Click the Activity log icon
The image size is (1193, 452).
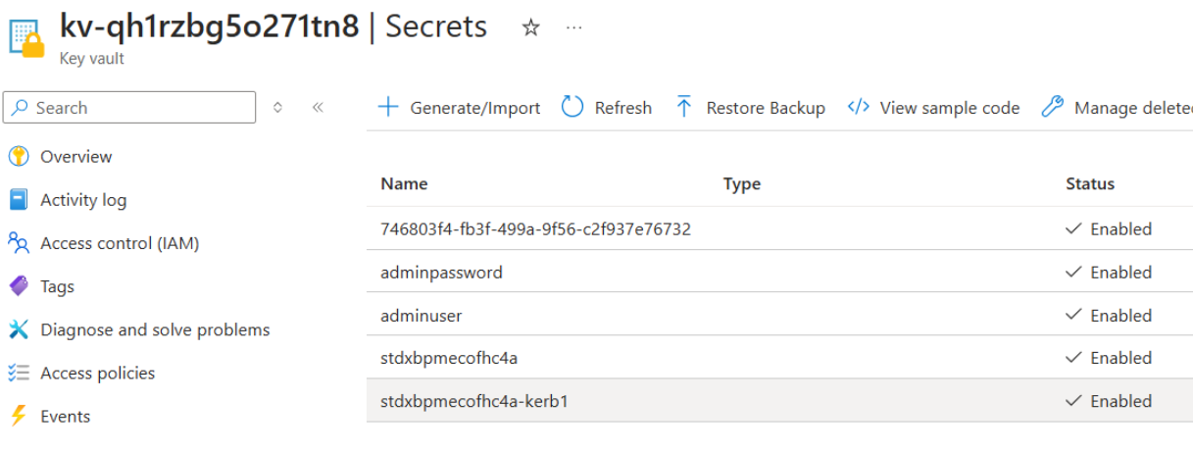[x=19, y=200]
